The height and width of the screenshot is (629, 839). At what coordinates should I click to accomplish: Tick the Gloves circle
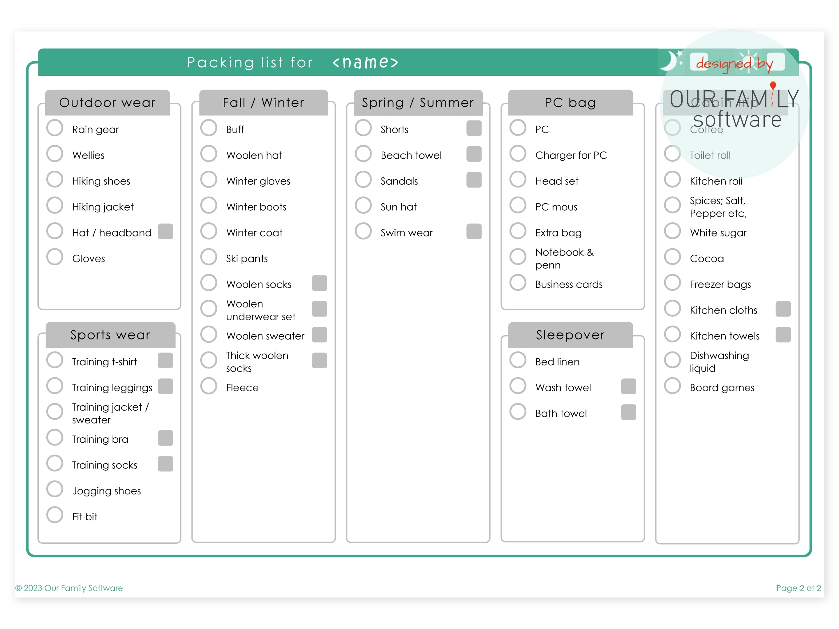click(54, 257)
